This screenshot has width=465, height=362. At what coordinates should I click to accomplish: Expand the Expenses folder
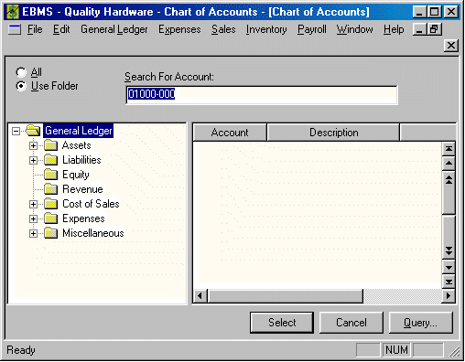point(33,218)
